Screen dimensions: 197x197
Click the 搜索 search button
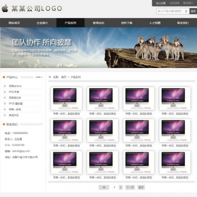(193, 11)
